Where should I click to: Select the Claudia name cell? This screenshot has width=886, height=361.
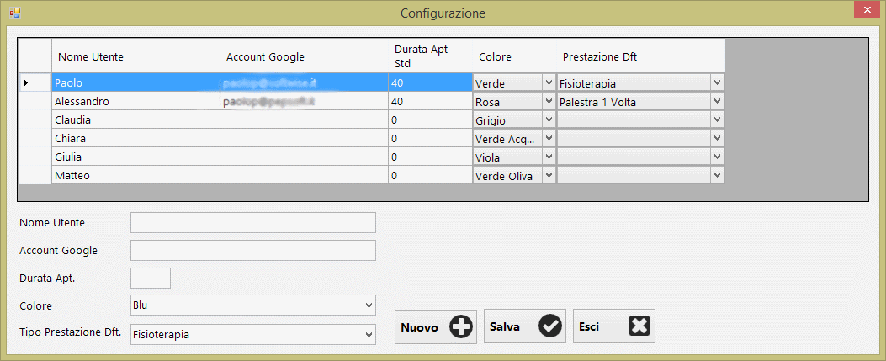135,119
